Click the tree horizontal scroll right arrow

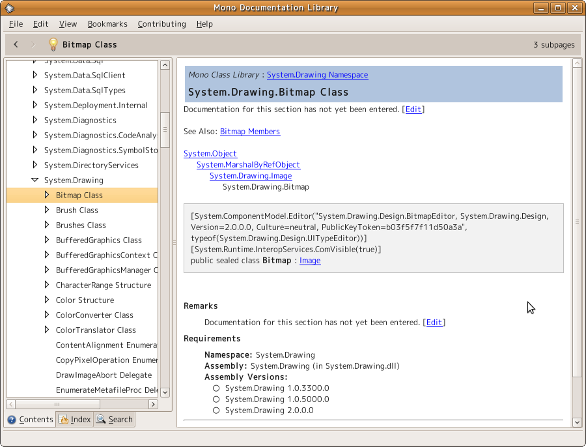pos(153,404)
